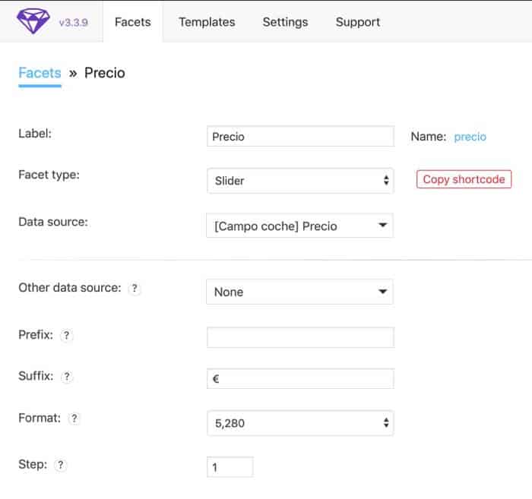The image size is (532, 499).
Task: Focus the Label text field
Action: click(x=301, y=136)
